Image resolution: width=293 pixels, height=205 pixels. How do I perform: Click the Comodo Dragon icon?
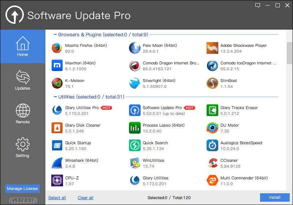click(135, 66)
